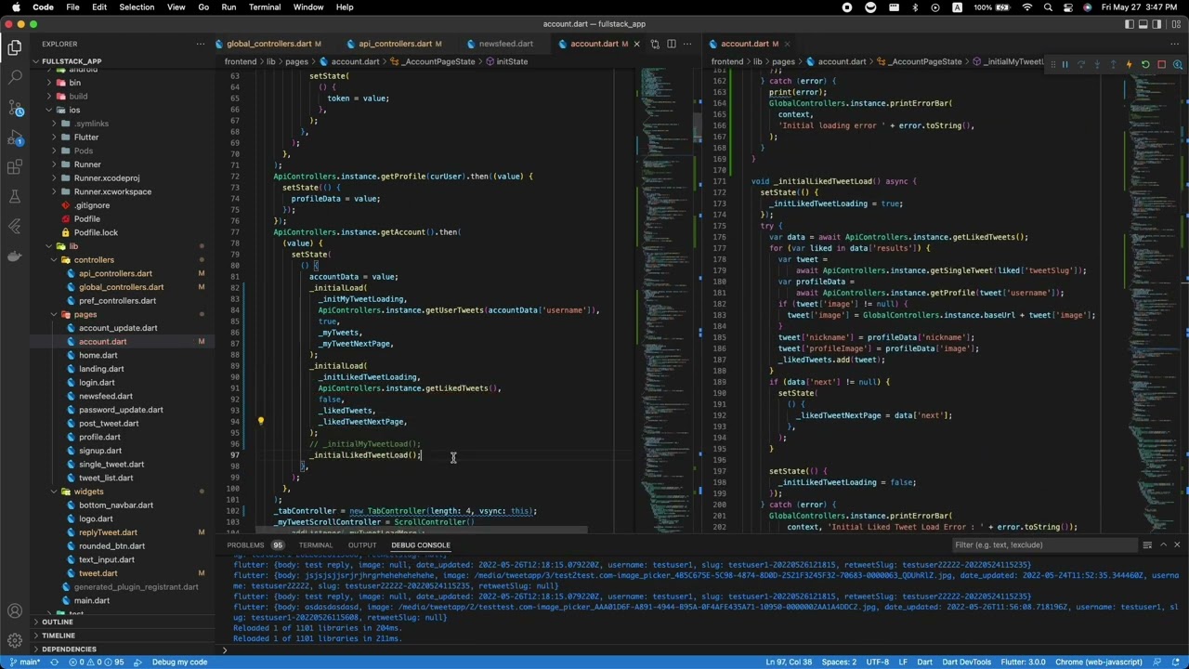Open macOS Spotlight search icon
Viewport: 1189px width, 669px height.
[1048, 7]
